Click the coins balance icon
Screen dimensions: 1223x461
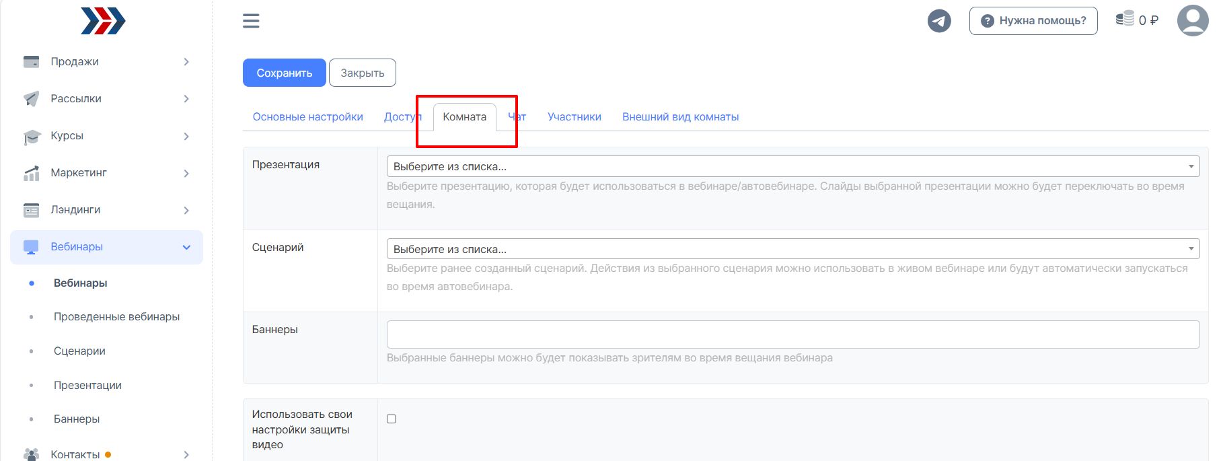1125,19
